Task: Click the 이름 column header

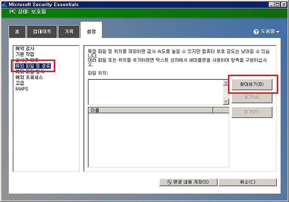Action: 151,110
